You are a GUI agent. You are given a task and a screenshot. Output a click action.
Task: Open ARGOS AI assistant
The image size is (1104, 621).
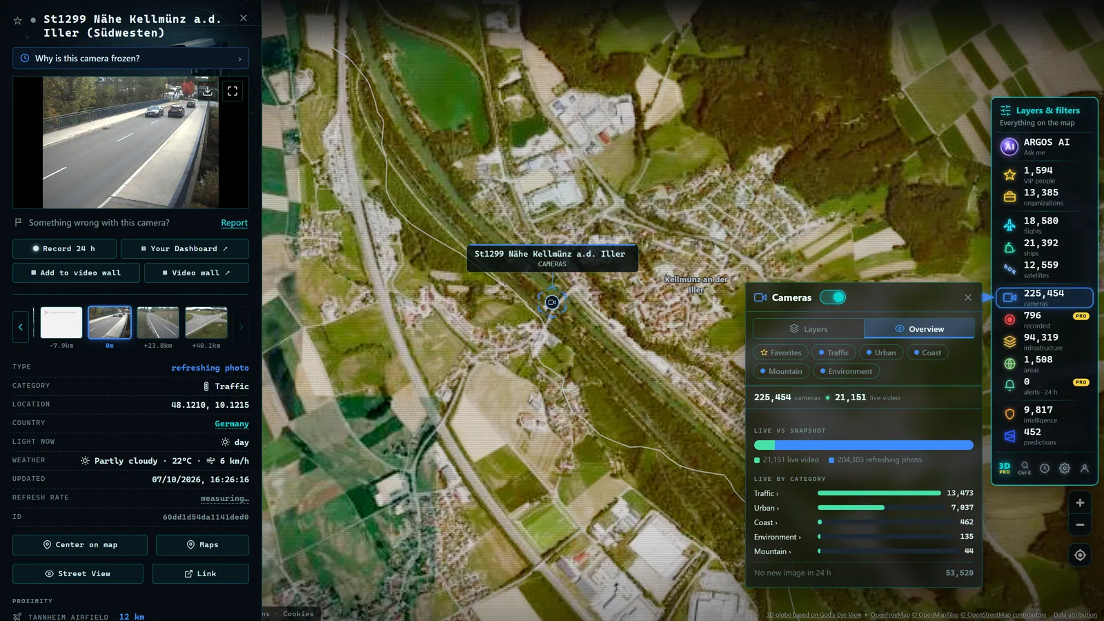(1044, 146)
